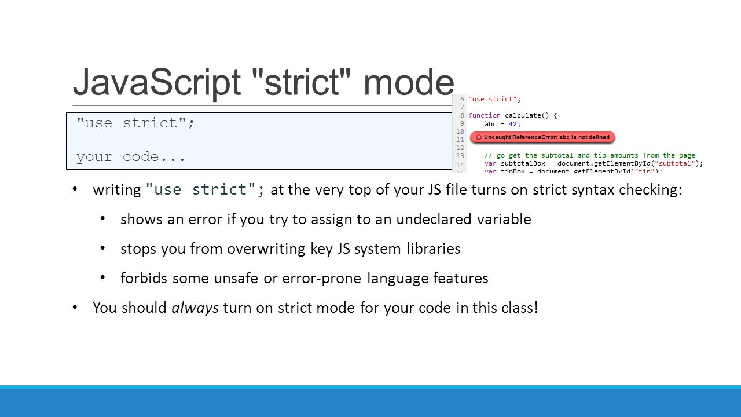The image size is (741, 417).
Task: Click line number 8 in the editor gutter
Action: click(x=462, y=115)
